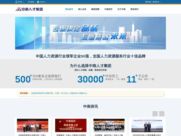Open the 2024深圳企业500强 news thumbnail
The height and width of the screenshot is (136, 181).
click(x=71, y=125)
